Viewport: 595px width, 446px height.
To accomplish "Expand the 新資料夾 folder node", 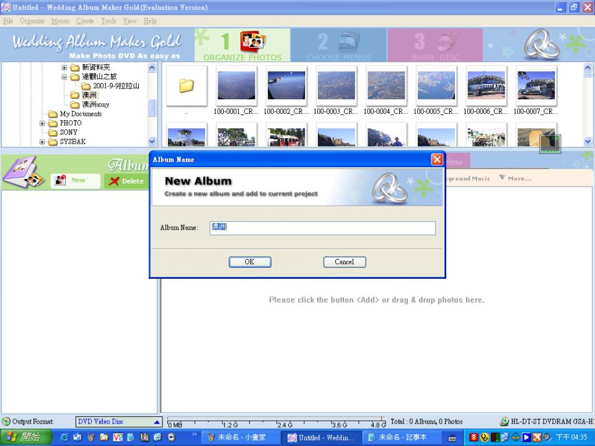I will pos(64,68).
